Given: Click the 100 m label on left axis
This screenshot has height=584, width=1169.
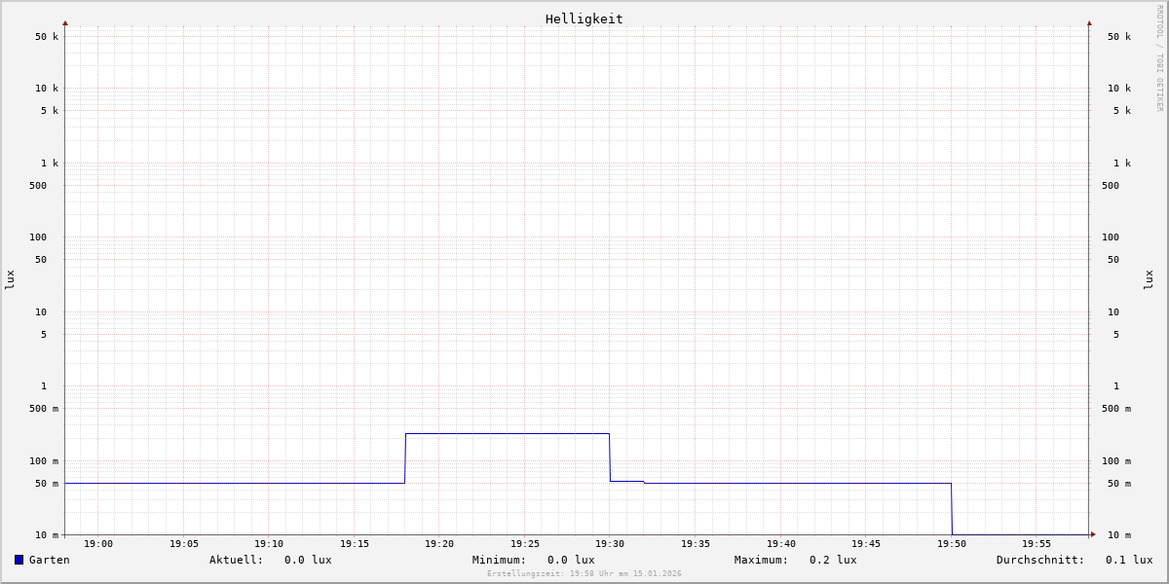Looking at the screenshot, I should 44,461.
